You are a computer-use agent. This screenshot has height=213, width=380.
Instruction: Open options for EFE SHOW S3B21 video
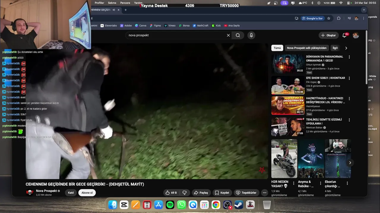coord(349,78)
